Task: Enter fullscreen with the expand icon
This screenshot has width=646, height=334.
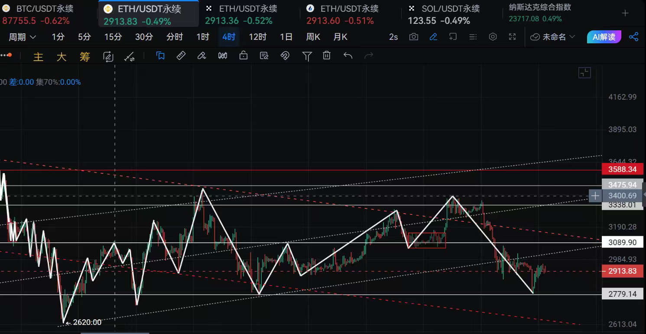Action: [512, 37]
